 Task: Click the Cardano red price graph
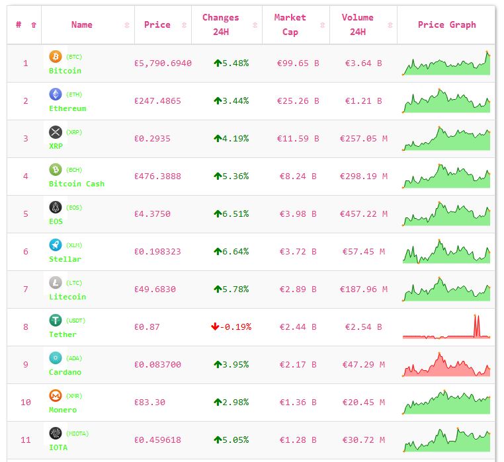point(446,366)
